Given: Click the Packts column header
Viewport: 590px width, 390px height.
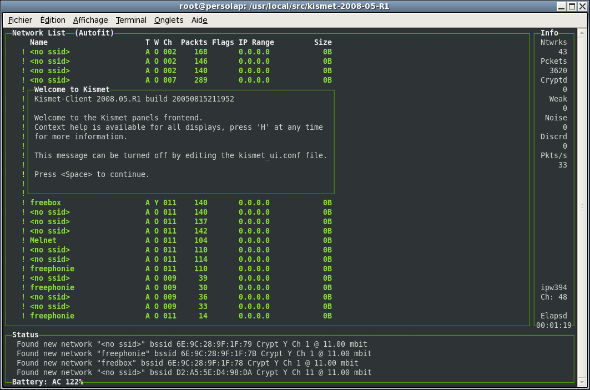Looking at the screenshot, I should [194, 43].
